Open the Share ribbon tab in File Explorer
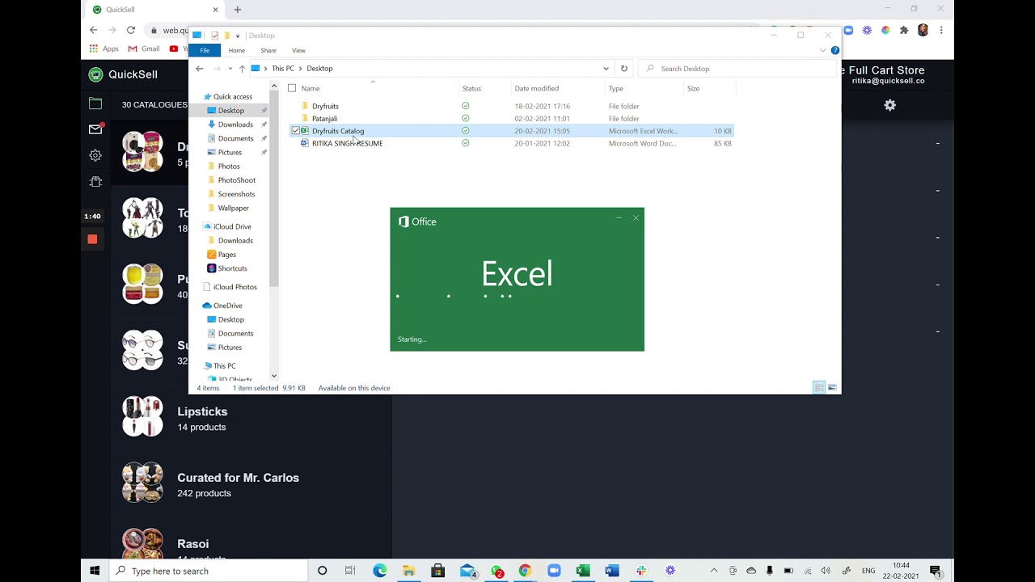 coord(268,50)
